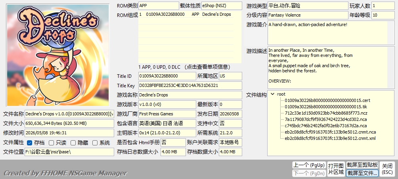Click the 文件位置 path field
This screenshot has height=179, width=398.
69,152
